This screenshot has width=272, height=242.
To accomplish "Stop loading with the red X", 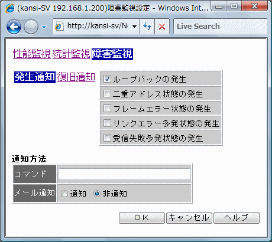I will point(162,27).
